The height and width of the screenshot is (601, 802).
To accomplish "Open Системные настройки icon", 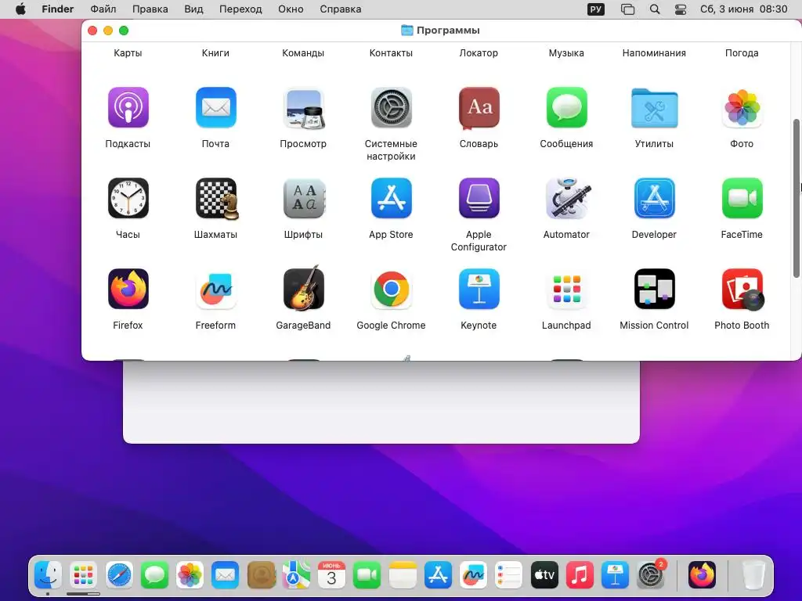I will coord(392,107).
